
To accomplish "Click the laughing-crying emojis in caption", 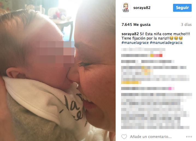I will coord(176,38).
